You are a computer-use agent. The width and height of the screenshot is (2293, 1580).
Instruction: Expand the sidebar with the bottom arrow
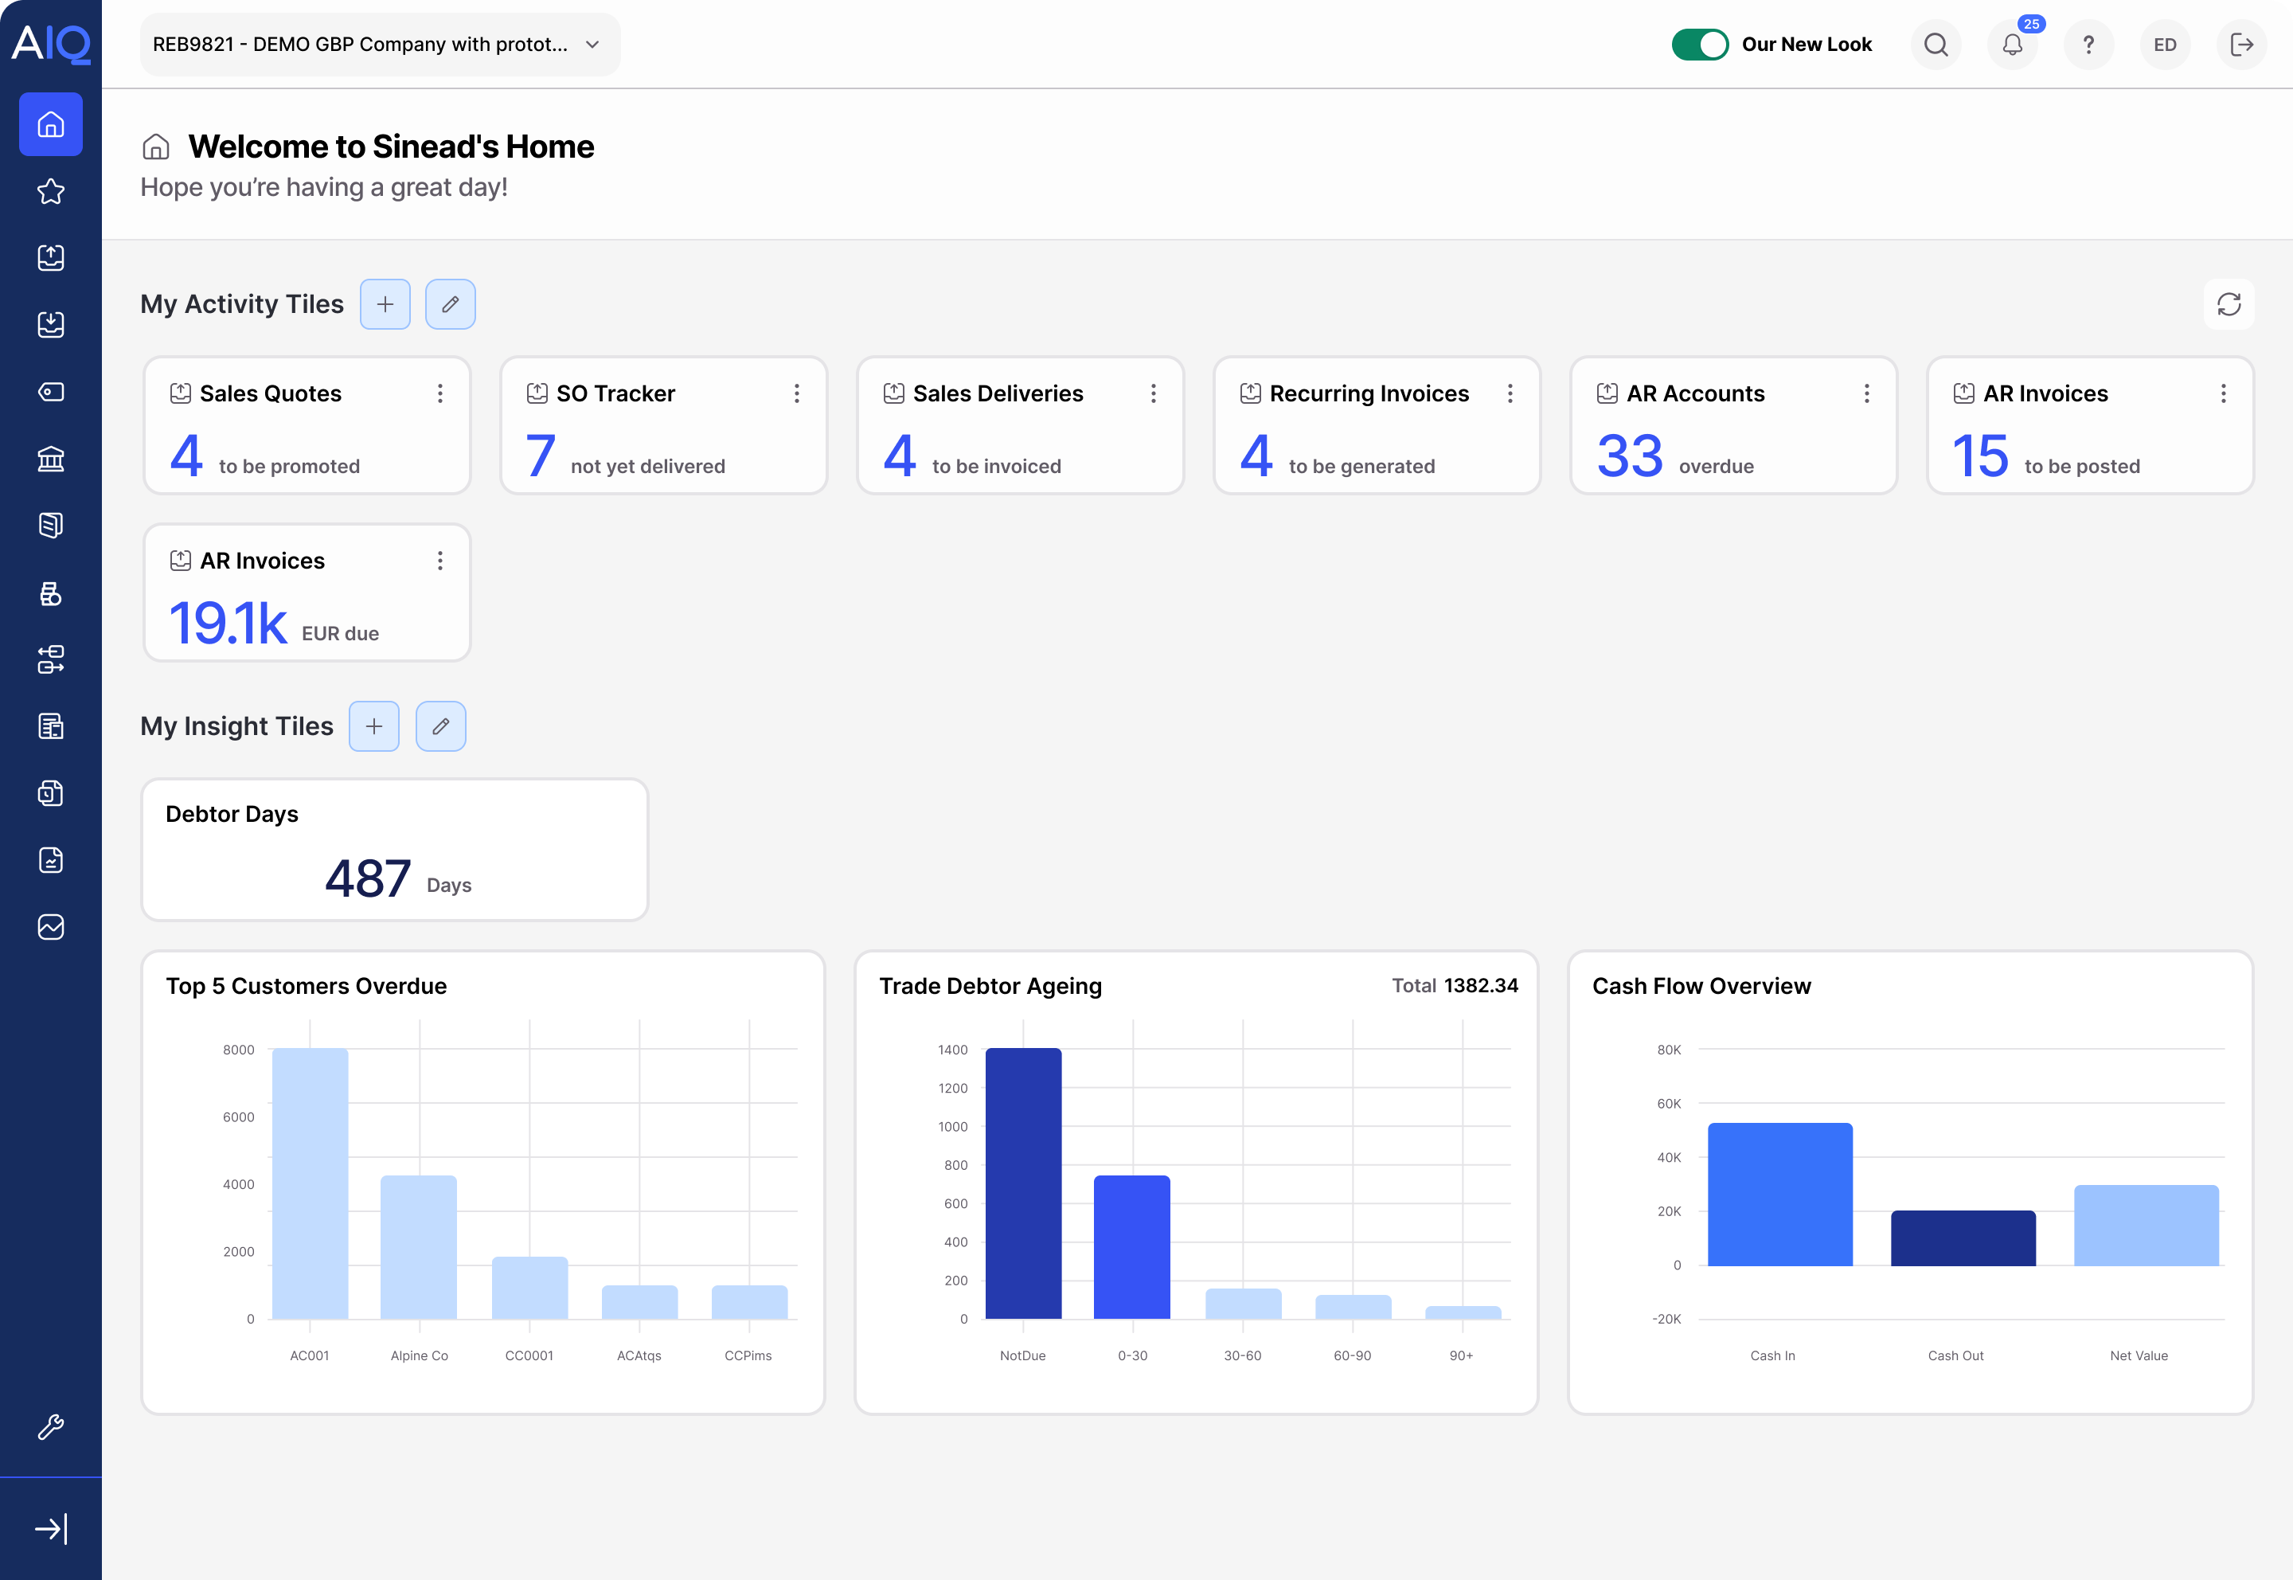(x=50, y=1528)
